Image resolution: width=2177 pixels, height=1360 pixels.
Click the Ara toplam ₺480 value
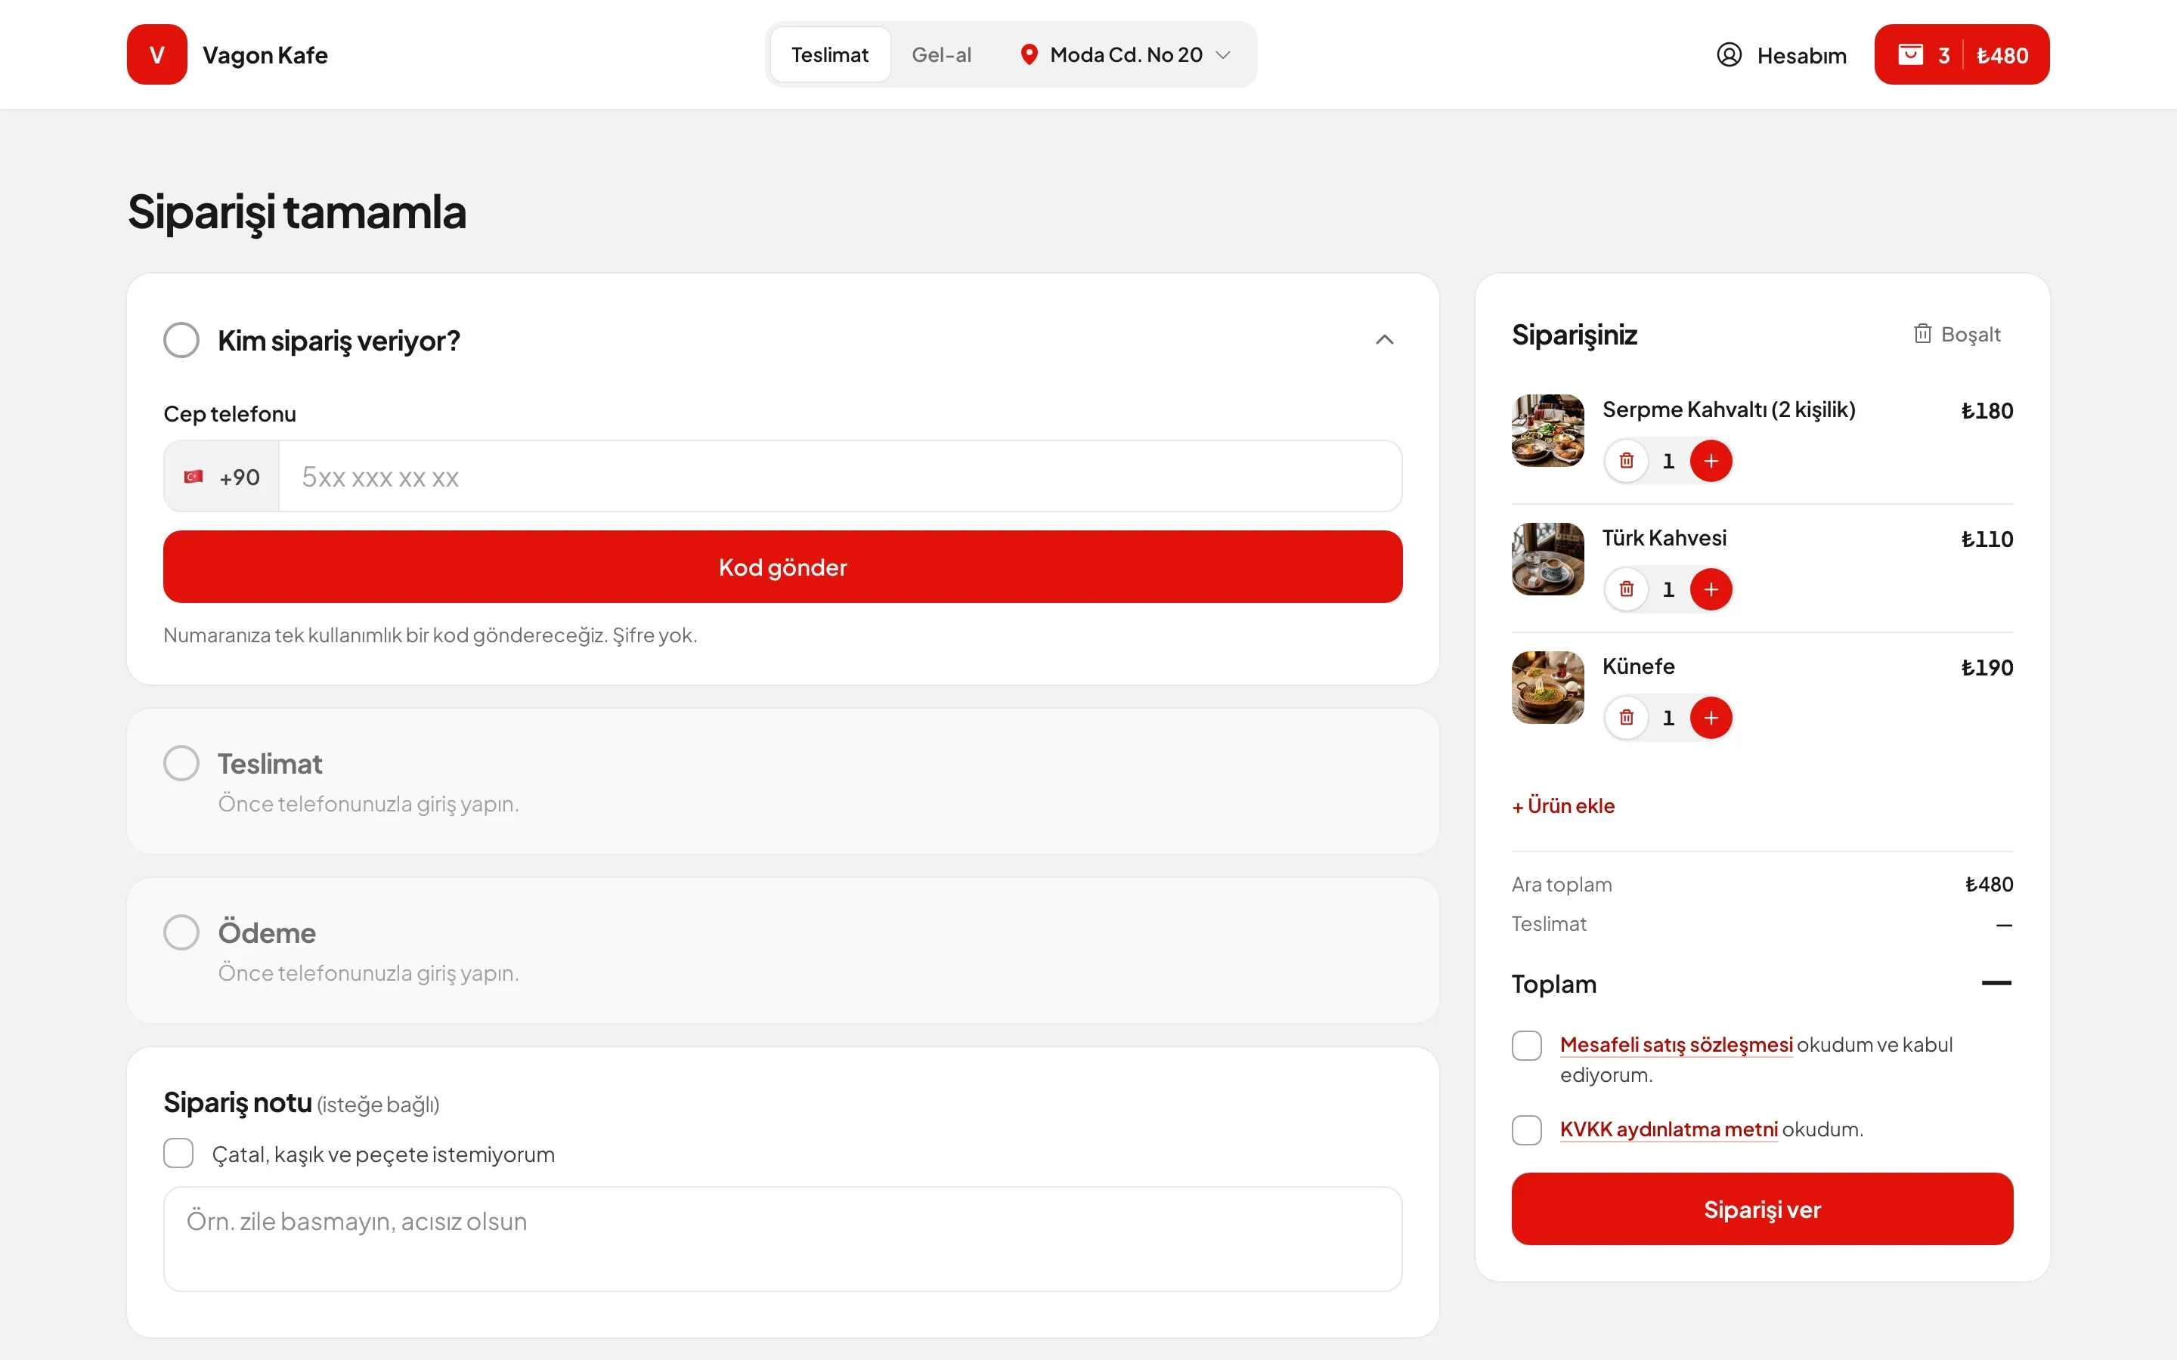[x=1988, y=884]
